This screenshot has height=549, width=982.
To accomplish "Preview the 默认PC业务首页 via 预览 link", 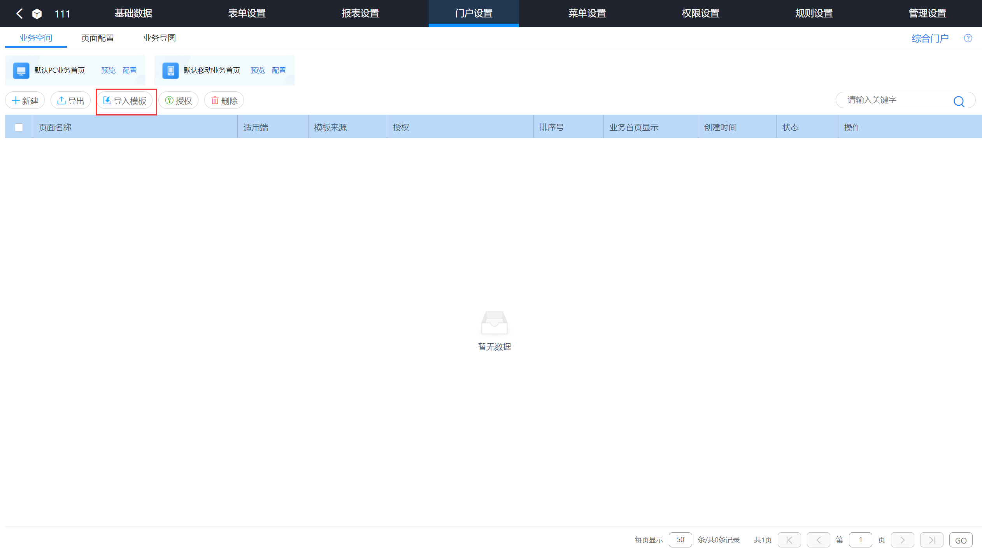I will pos(108,70).
